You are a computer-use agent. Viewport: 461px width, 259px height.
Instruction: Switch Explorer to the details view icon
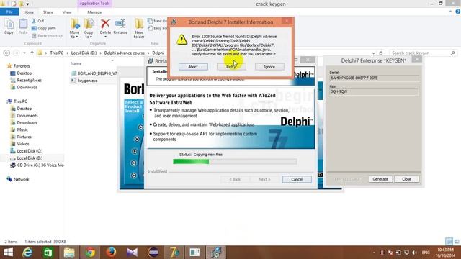click(449, 242)
